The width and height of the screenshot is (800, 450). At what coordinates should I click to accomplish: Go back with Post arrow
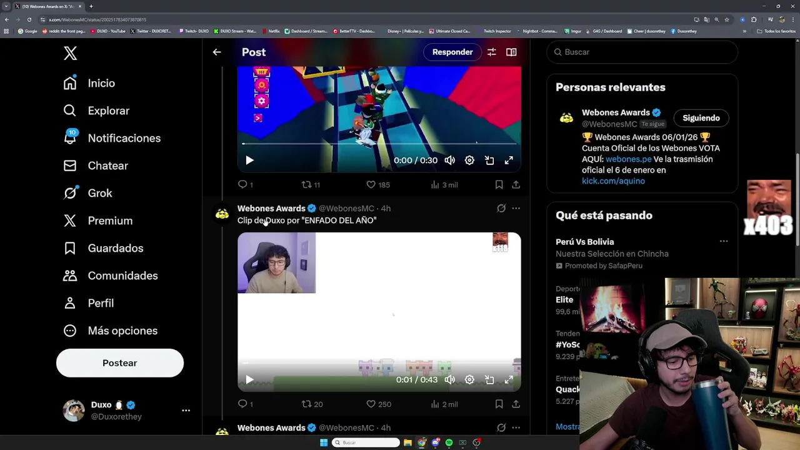[x=217, y=52]
